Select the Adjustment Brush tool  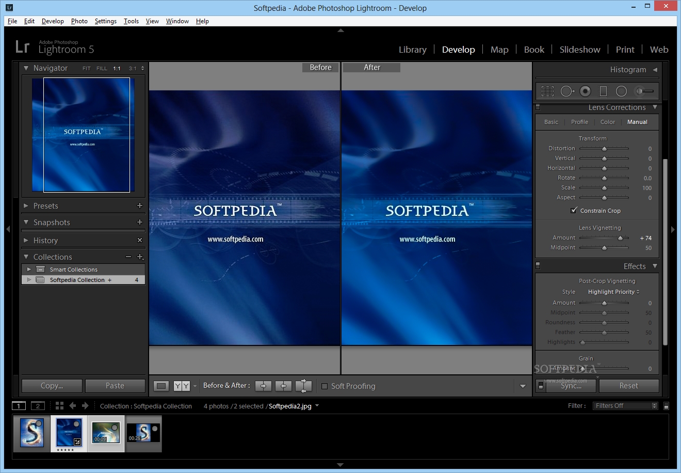tap(644, 91)
